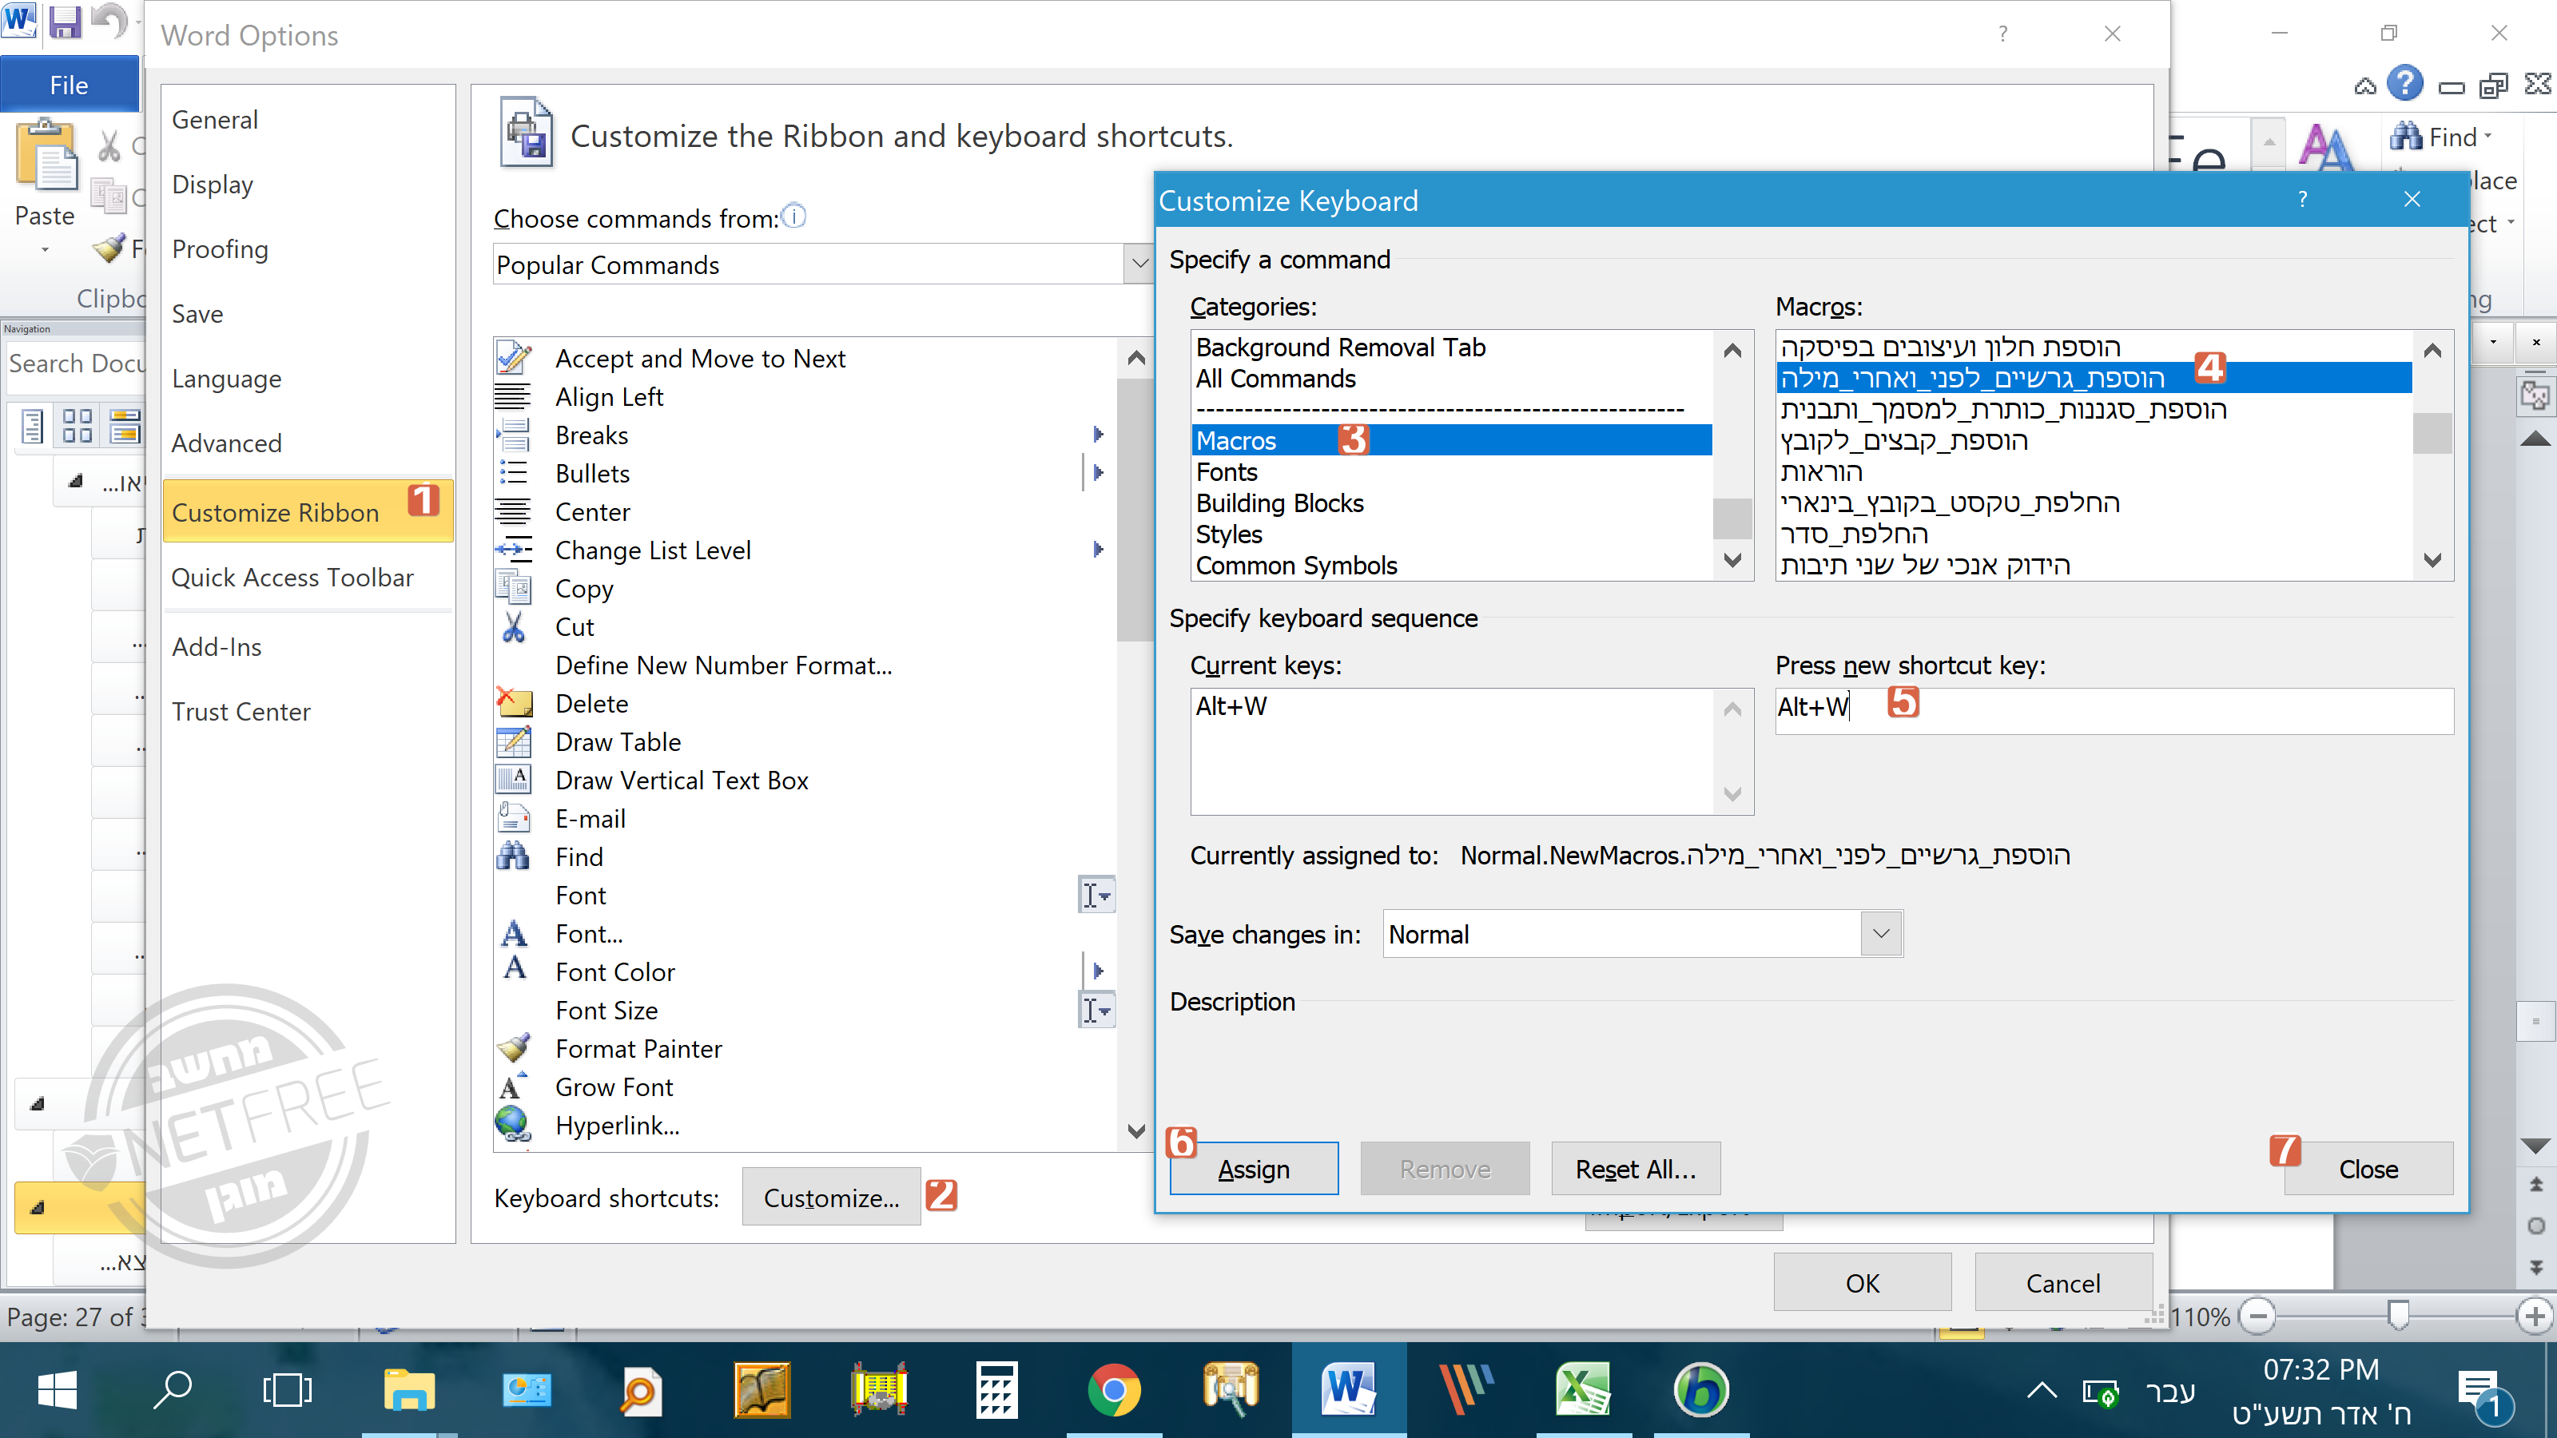Expand the Font Color submenu arrow

(x=1098, y=971)
